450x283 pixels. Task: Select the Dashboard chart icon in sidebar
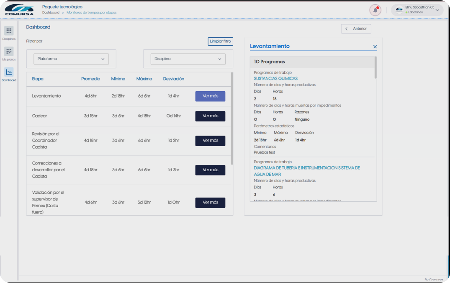coord(9,72)
